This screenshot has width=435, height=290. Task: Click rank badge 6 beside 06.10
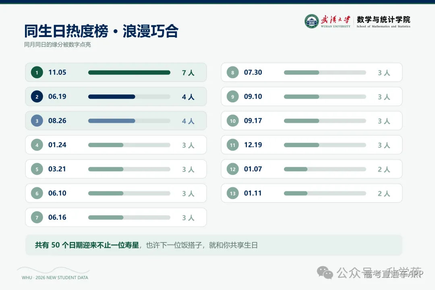click(37, 193)
